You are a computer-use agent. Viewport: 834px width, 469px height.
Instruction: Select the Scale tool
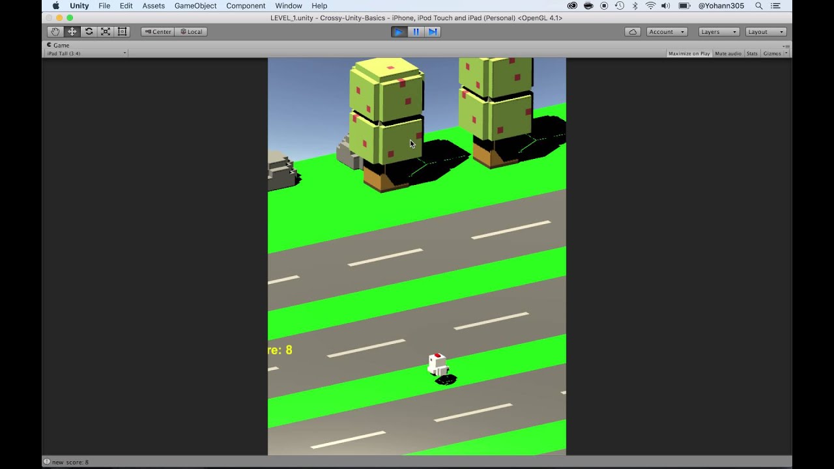click(x=105, y=31)
